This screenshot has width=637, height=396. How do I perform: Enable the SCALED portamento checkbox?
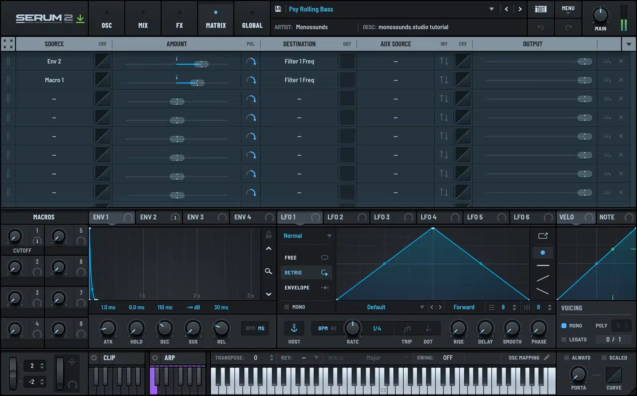coord(604,358)
